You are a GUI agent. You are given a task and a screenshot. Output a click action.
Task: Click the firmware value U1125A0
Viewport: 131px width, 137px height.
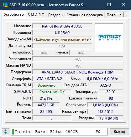click(x=62, y=33)
